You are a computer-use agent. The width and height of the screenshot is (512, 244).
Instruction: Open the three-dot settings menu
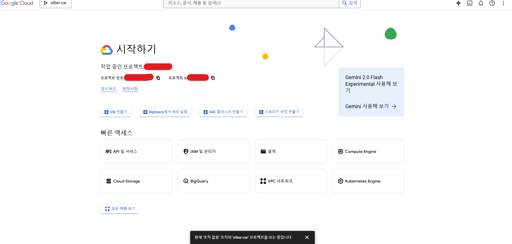503,3
